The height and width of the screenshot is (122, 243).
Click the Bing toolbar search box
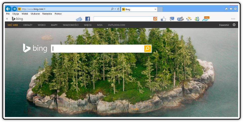pyautogui.click(x=123, y=19)
